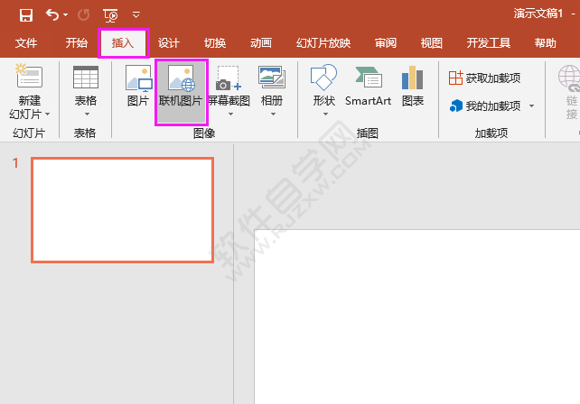The height and width of the screenshot is (404, 580).
Task: Insert a SmartArt graphic
Action: click(368, 86)
